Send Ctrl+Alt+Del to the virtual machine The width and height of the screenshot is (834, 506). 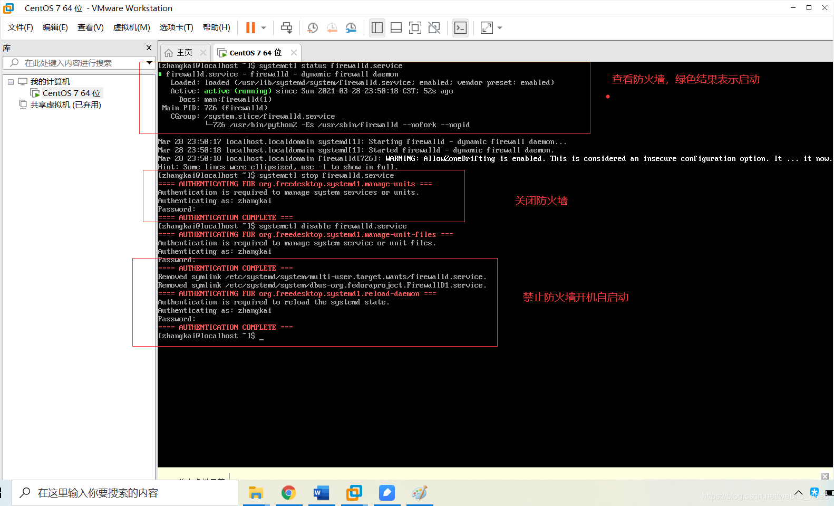(286, 27)
